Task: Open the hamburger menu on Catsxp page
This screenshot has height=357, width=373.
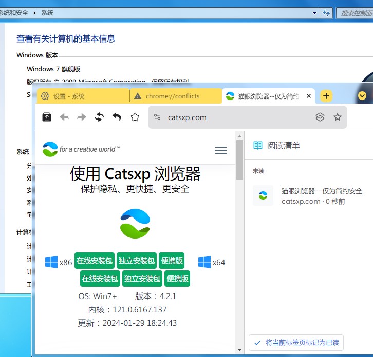Action: click(221, 150)
